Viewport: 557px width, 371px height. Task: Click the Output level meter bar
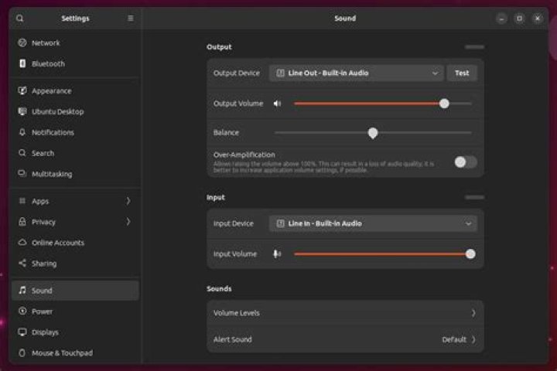pyautogui.click(x=474, y=47)
